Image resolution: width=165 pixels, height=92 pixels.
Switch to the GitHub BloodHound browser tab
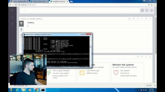pos(20,2)
